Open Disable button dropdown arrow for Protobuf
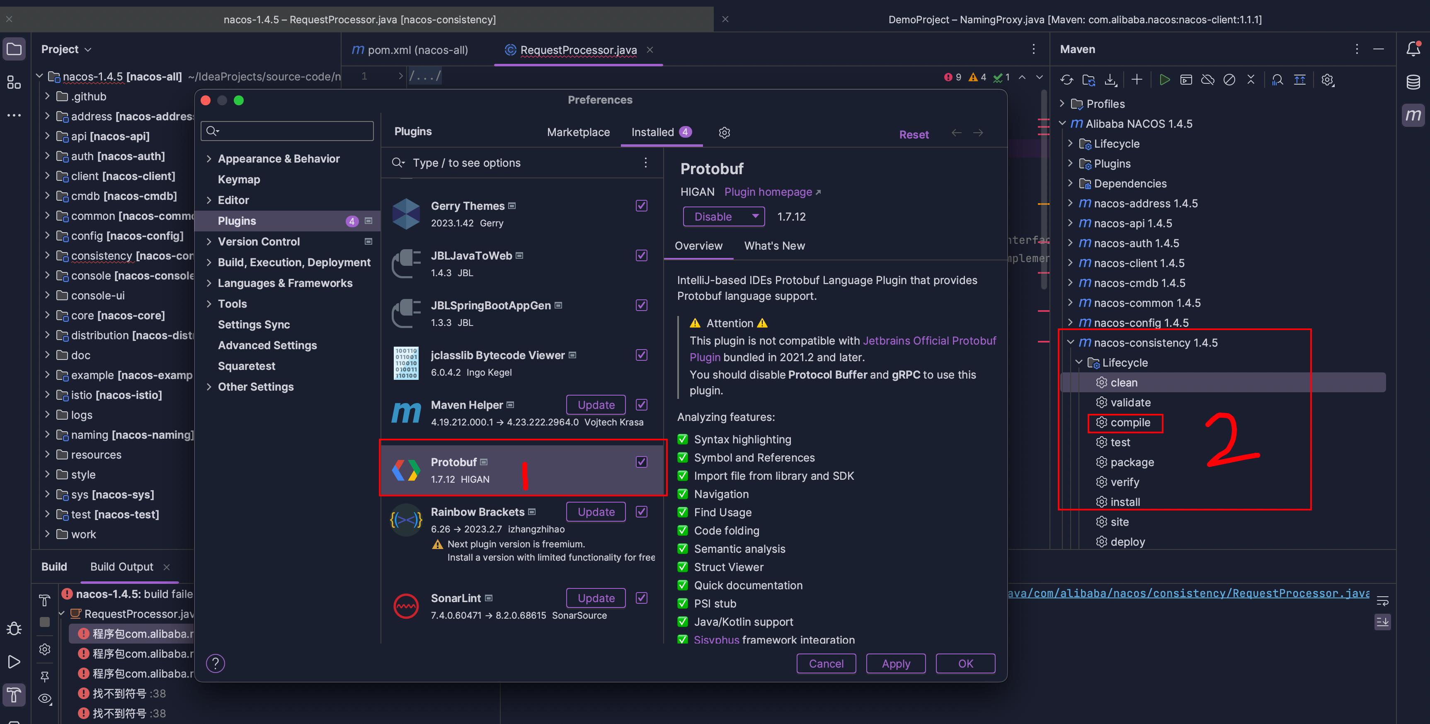This screenshot has height=724, width=1430. click(755, 216)
